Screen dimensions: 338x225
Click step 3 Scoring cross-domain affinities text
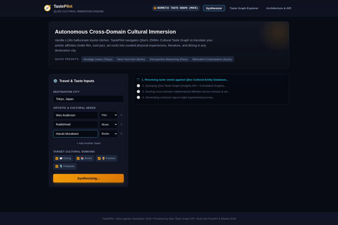tap(186, 91)
